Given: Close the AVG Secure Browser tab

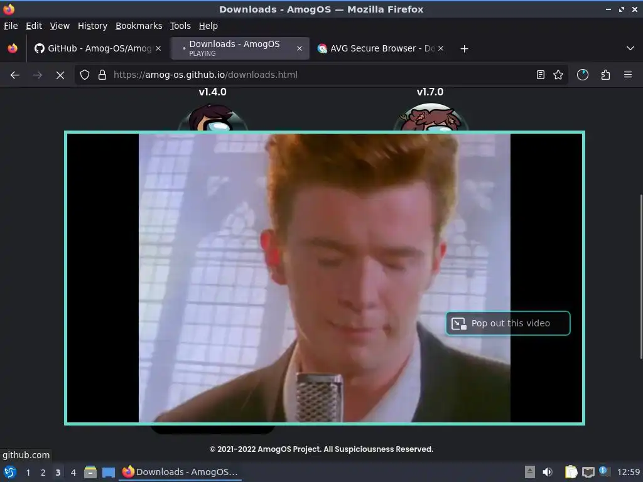Looking at the screenshot, I should tap(441, 48).
